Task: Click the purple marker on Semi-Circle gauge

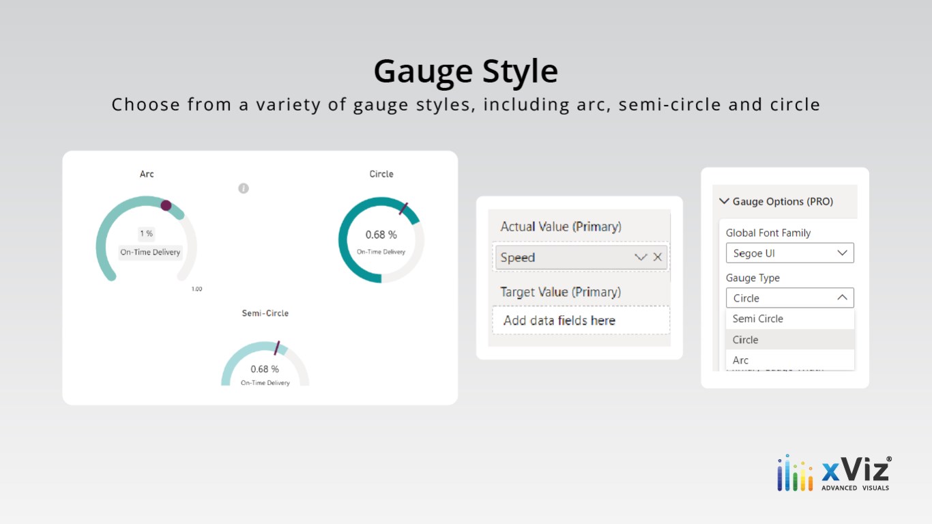Action: pos(277,347)
